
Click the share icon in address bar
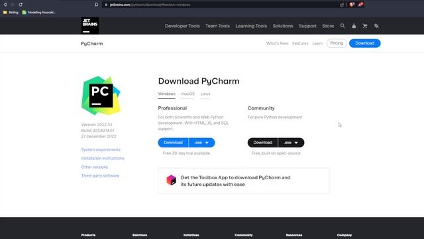(342, 5)
